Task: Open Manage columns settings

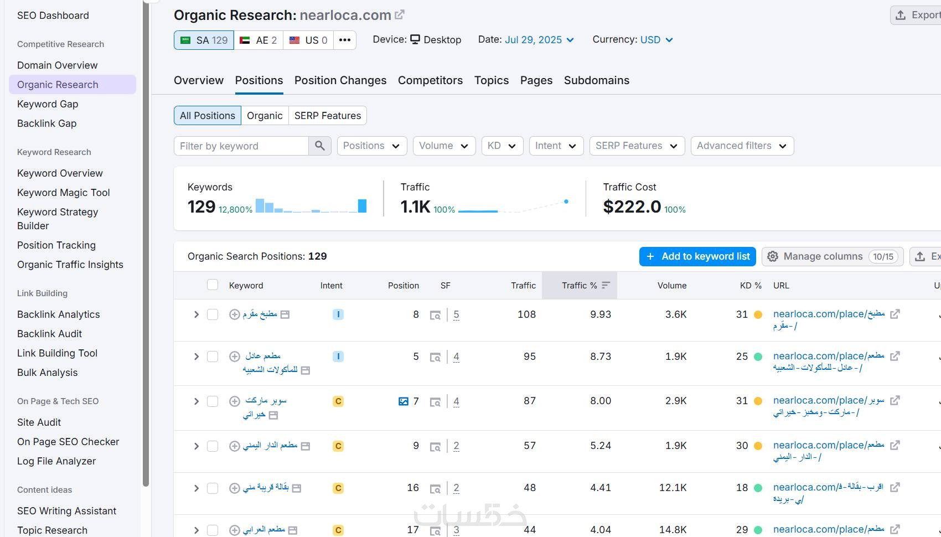Action: 833,256
